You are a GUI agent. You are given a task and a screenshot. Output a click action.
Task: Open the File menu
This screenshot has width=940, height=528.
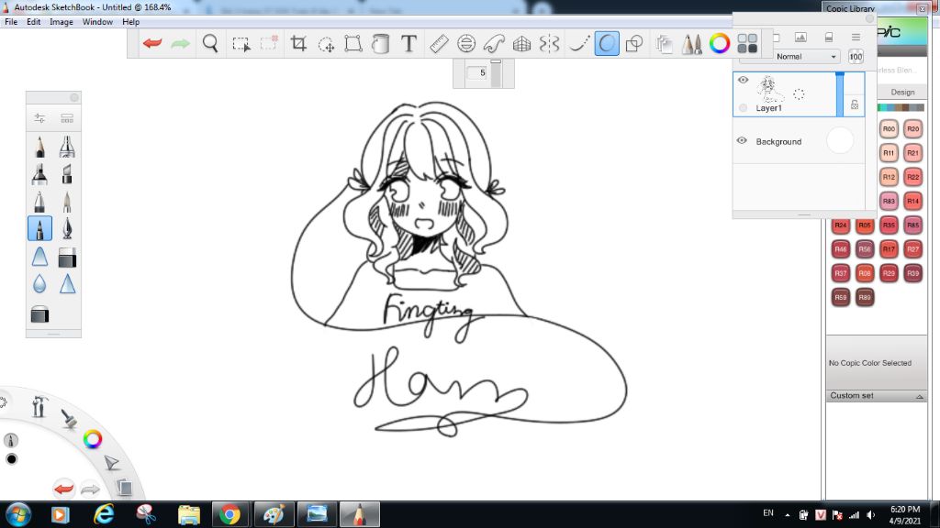[11, 22]
